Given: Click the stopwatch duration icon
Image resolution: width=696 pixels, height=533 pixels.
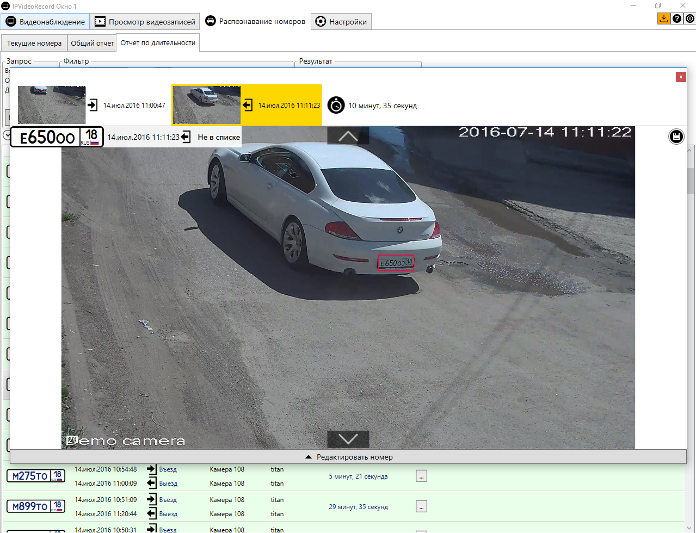Looking at the screenshot, I should (x=336, y=105).
